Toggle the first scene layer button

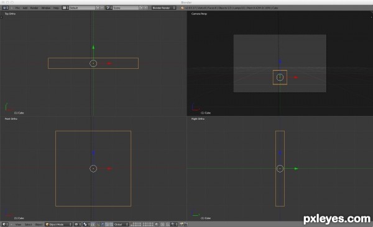coord(132,223)
